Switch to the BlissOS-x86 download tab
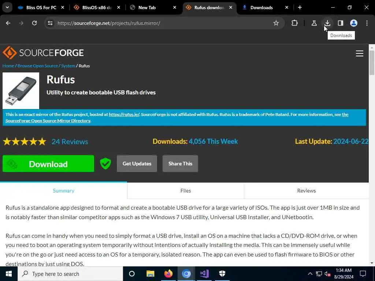 pos(97,8)
